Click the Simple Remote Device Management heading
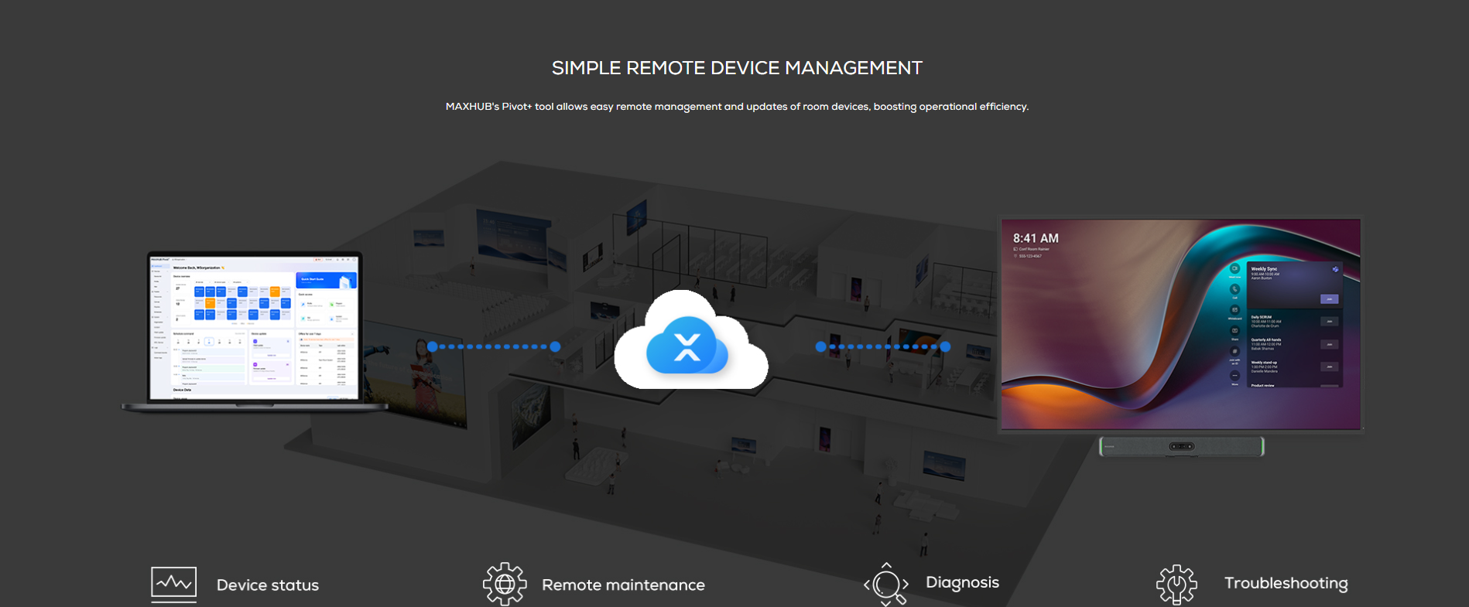Viewport: 1469px width, 607px height. [737, 68]
